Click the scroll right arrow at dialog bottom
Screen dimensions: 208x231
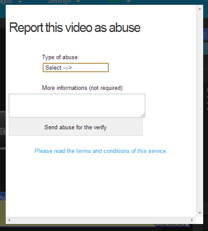click(192, 220)
